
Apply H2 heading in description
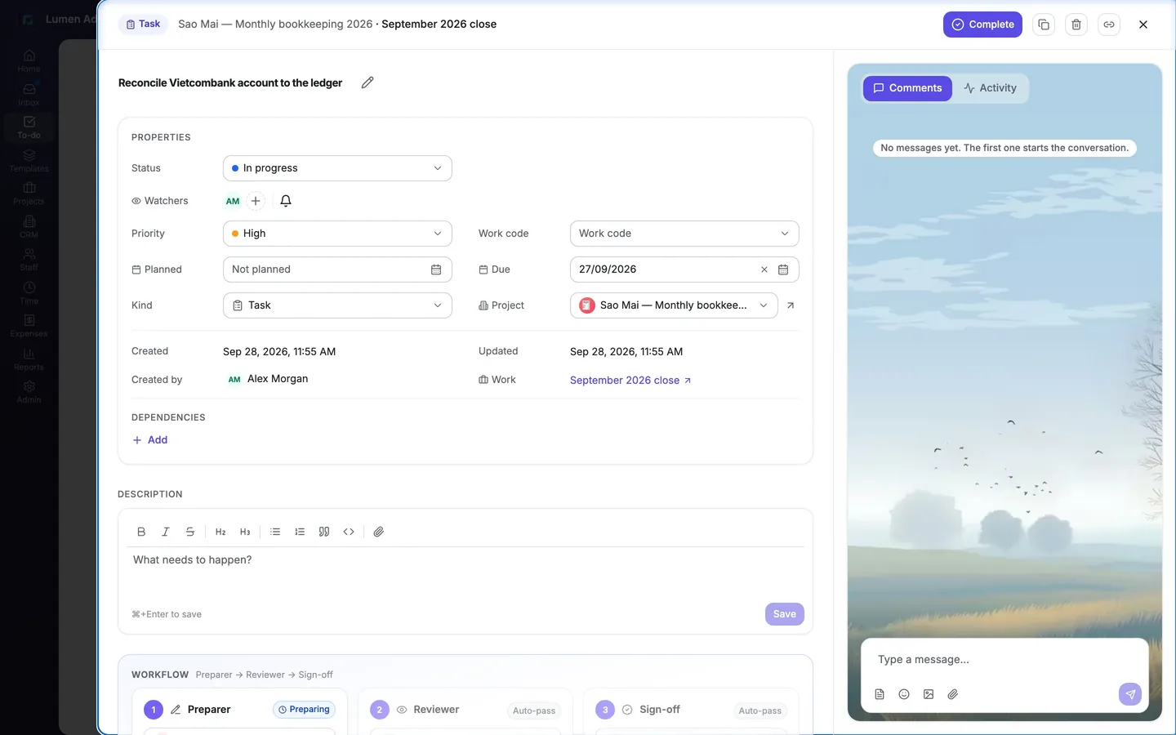point(220,532)
